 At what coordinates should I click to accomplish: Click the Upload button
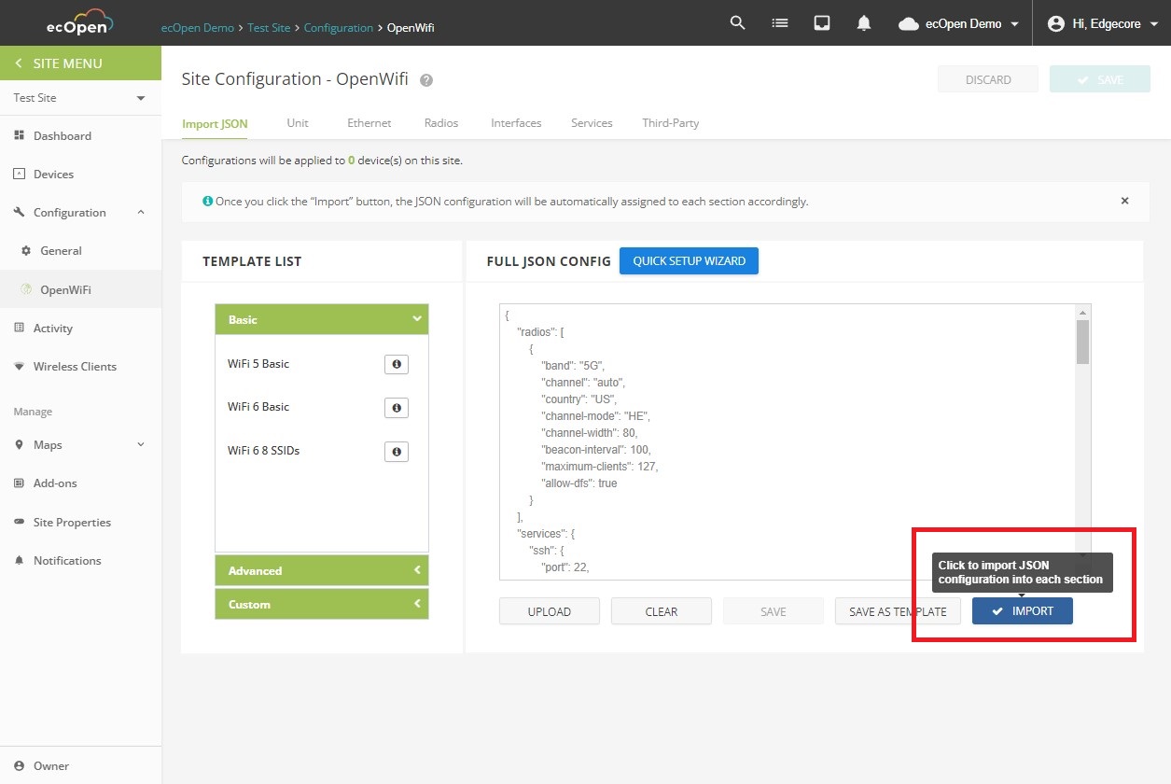pyautogui.click(x=550, y=611)
